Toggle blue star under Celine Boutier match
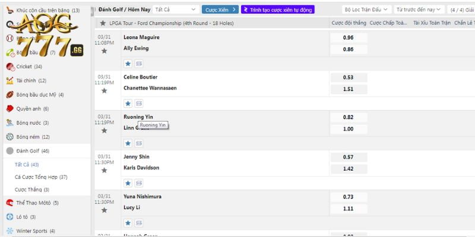This screenshot has width=475, height=237. (128, 103)
